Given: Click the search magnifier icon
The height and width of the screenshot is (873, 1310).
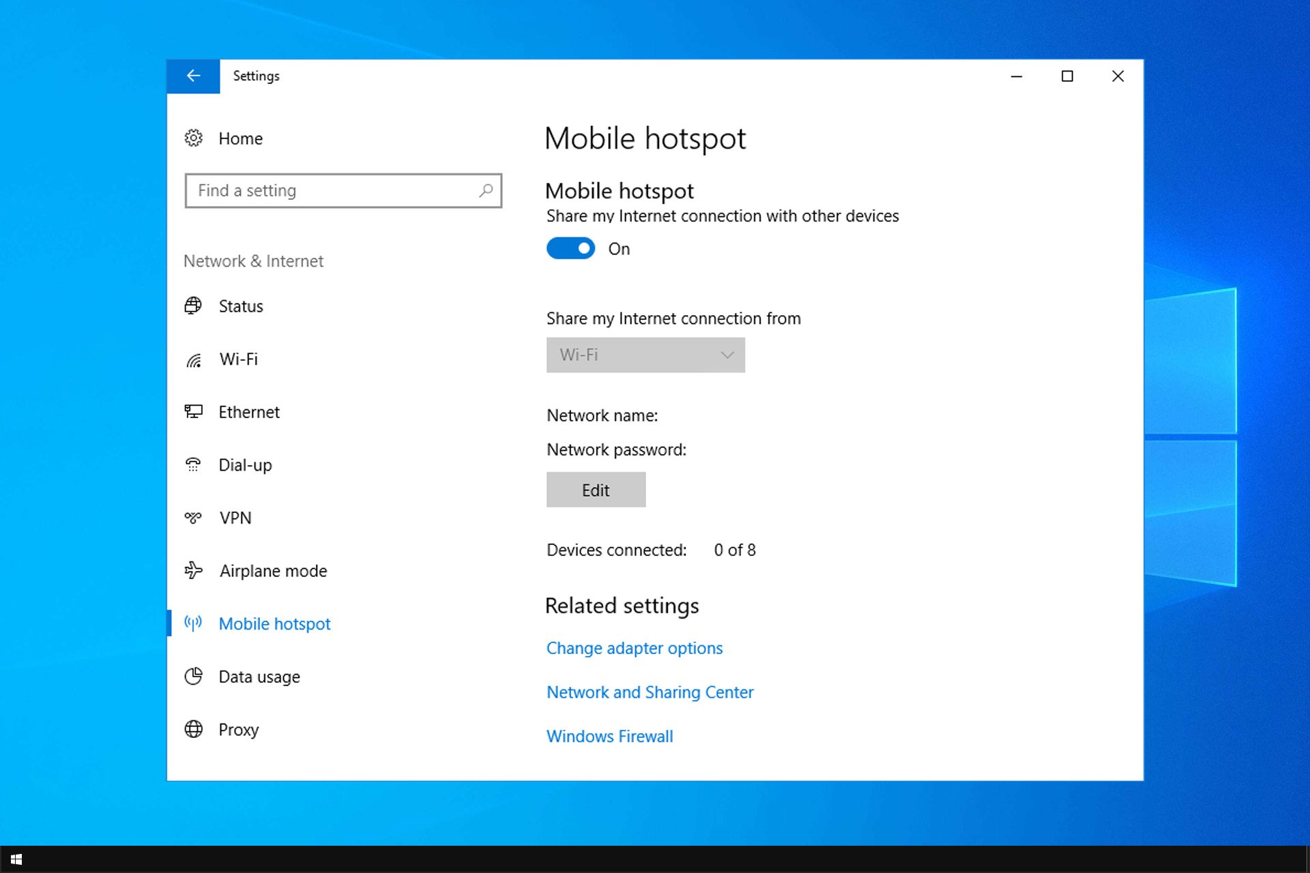Looking at the screenshot, I should [x=486, y=190].
